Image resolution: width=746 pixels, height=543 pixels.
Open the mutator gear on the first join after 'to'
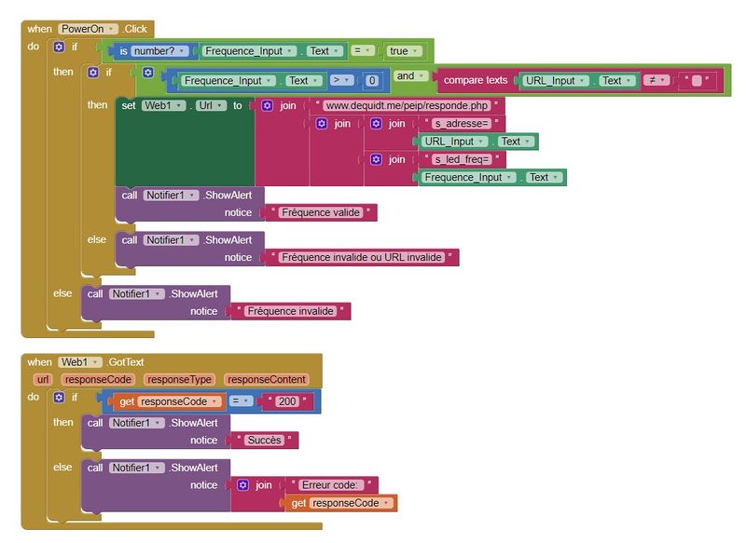[268, 106]
